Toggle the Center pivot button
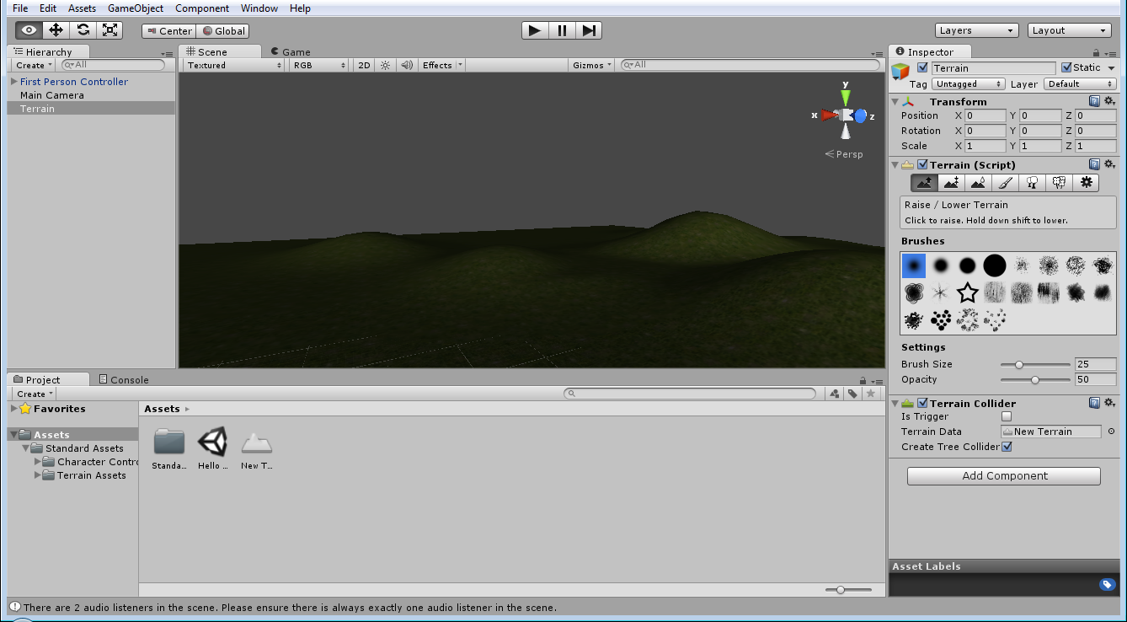Viewport: 1127px width, 622px height. pos(168,30)
